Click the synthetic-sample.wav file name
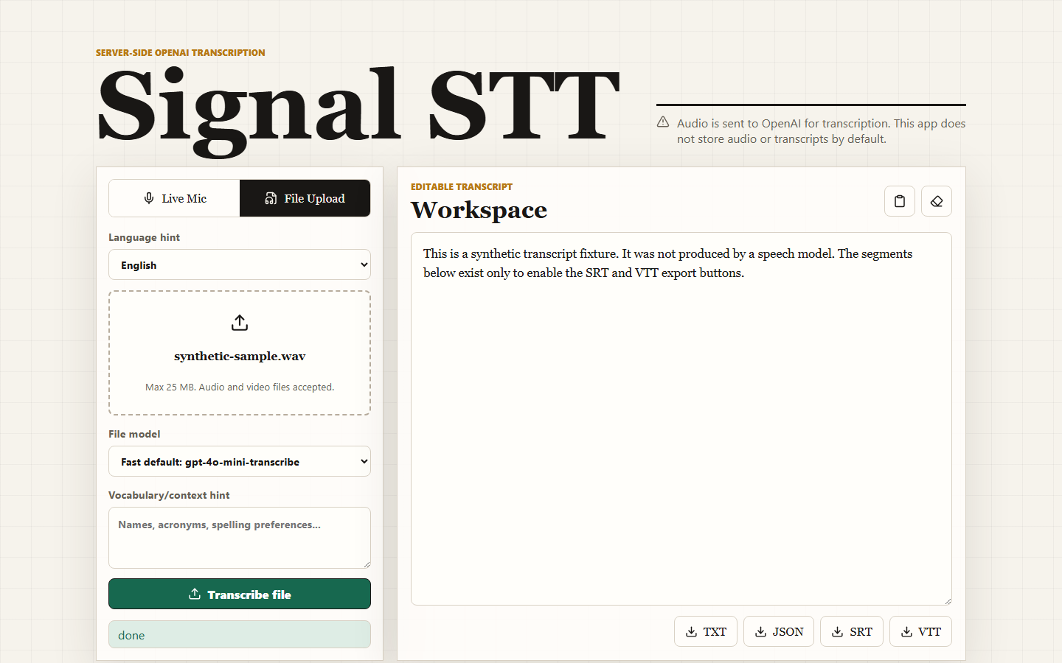The height and width of the screenshot is (663, 1062). [240, 357]
